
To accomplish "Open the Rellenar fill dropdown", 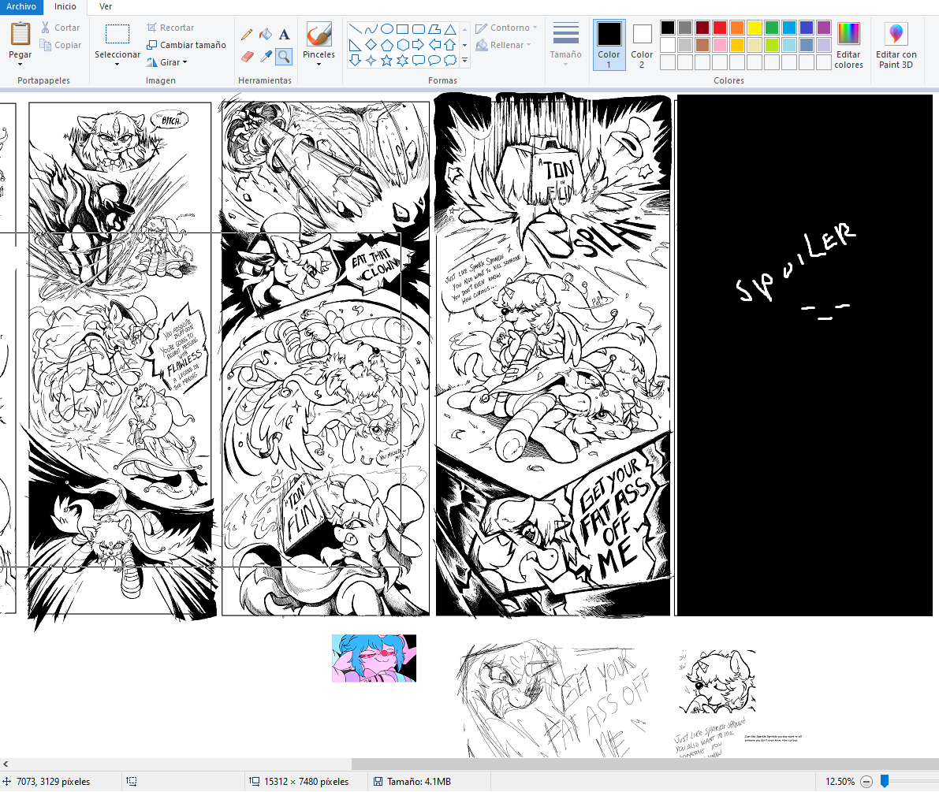I will 505,45.
